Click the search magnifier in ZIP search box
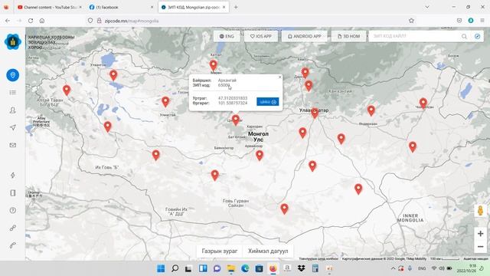Viewport: 490px width, 276px height. 464,36
